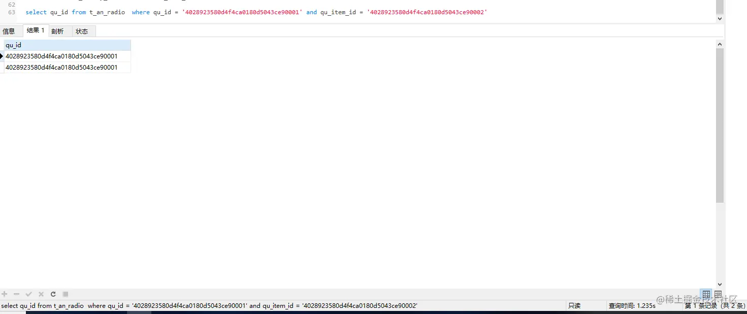Image resolution: width=747 pixels, height=314 pixels.
Task: Click the delete record minus icon
Action: [17, 294]
